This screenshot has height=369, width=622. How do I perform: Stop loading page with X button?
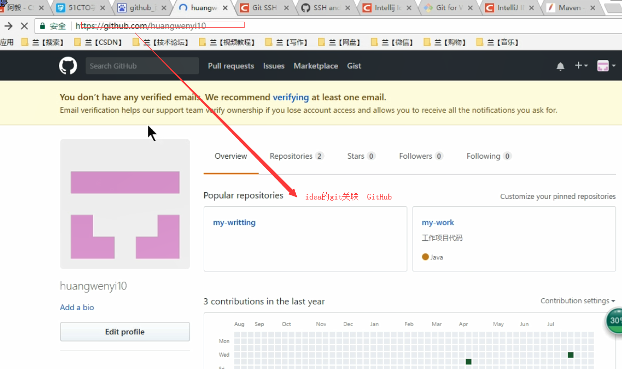[24, 26]
